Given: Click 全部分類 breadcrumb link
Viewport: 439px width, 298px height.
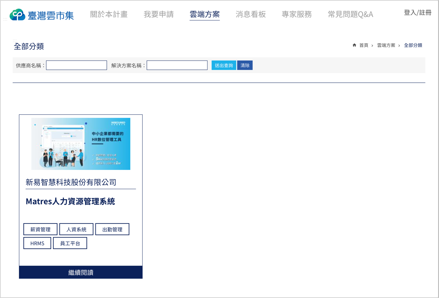Looking at the screenshot, I should [x=413, y=45].
